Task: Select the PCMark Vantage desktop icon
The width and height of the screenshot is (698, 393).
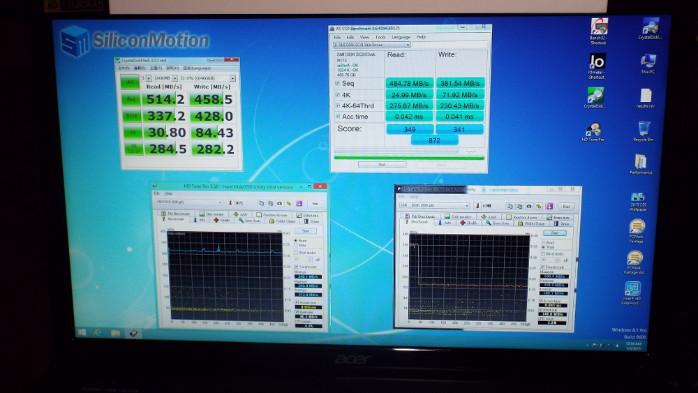Action: (637, 232)
